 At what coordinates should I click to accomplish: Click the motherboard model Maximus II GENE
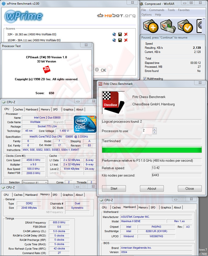[143, 221]
